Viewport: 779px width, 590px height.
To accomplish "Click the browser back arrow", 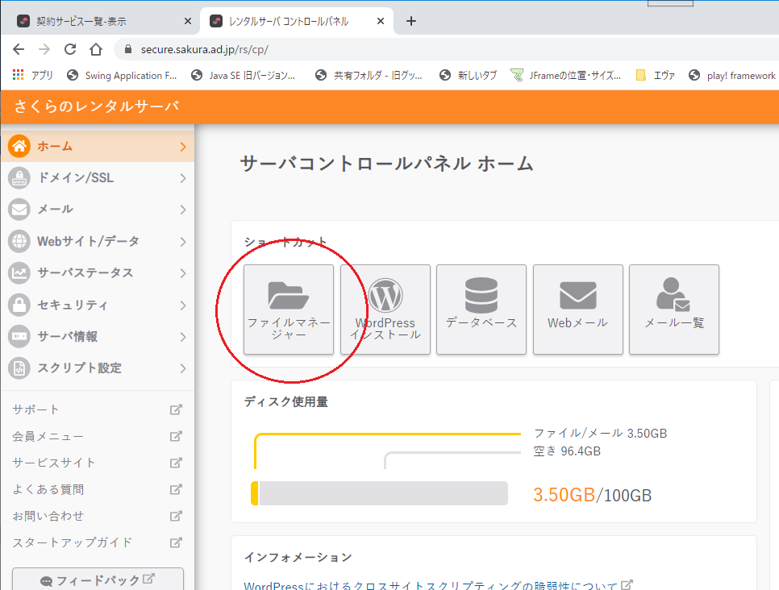I will click(x=19, y=49).
